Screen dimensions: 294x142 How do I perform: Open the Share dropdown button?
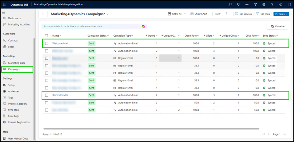coord(281,14)
